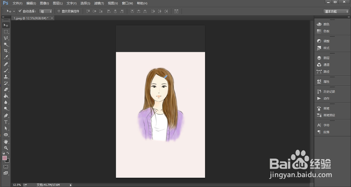Select the Lasso tool

[6, 38]
